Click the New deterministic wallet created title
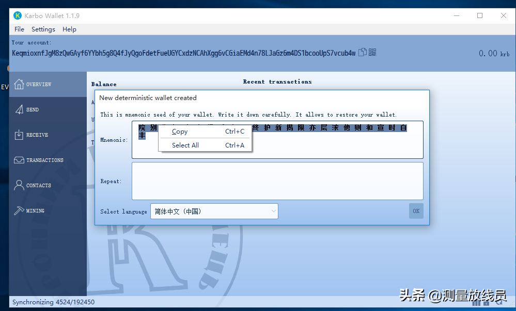This screenshot has width=516, height=311. [148, 97]
